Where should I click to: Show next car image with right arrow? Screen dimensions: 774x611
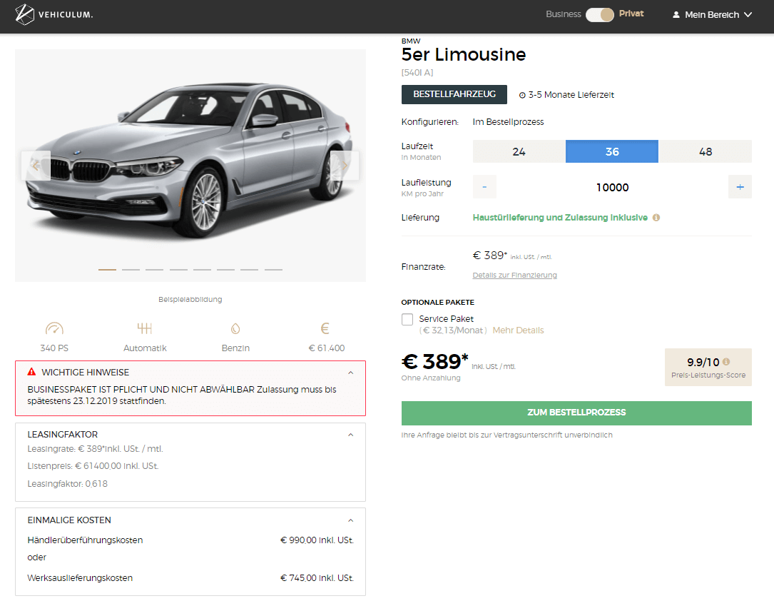345,166
